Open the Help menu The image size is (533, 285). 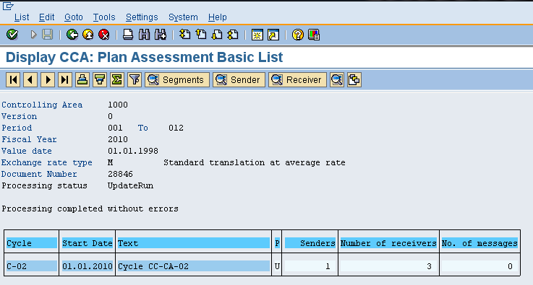[217, 17]
